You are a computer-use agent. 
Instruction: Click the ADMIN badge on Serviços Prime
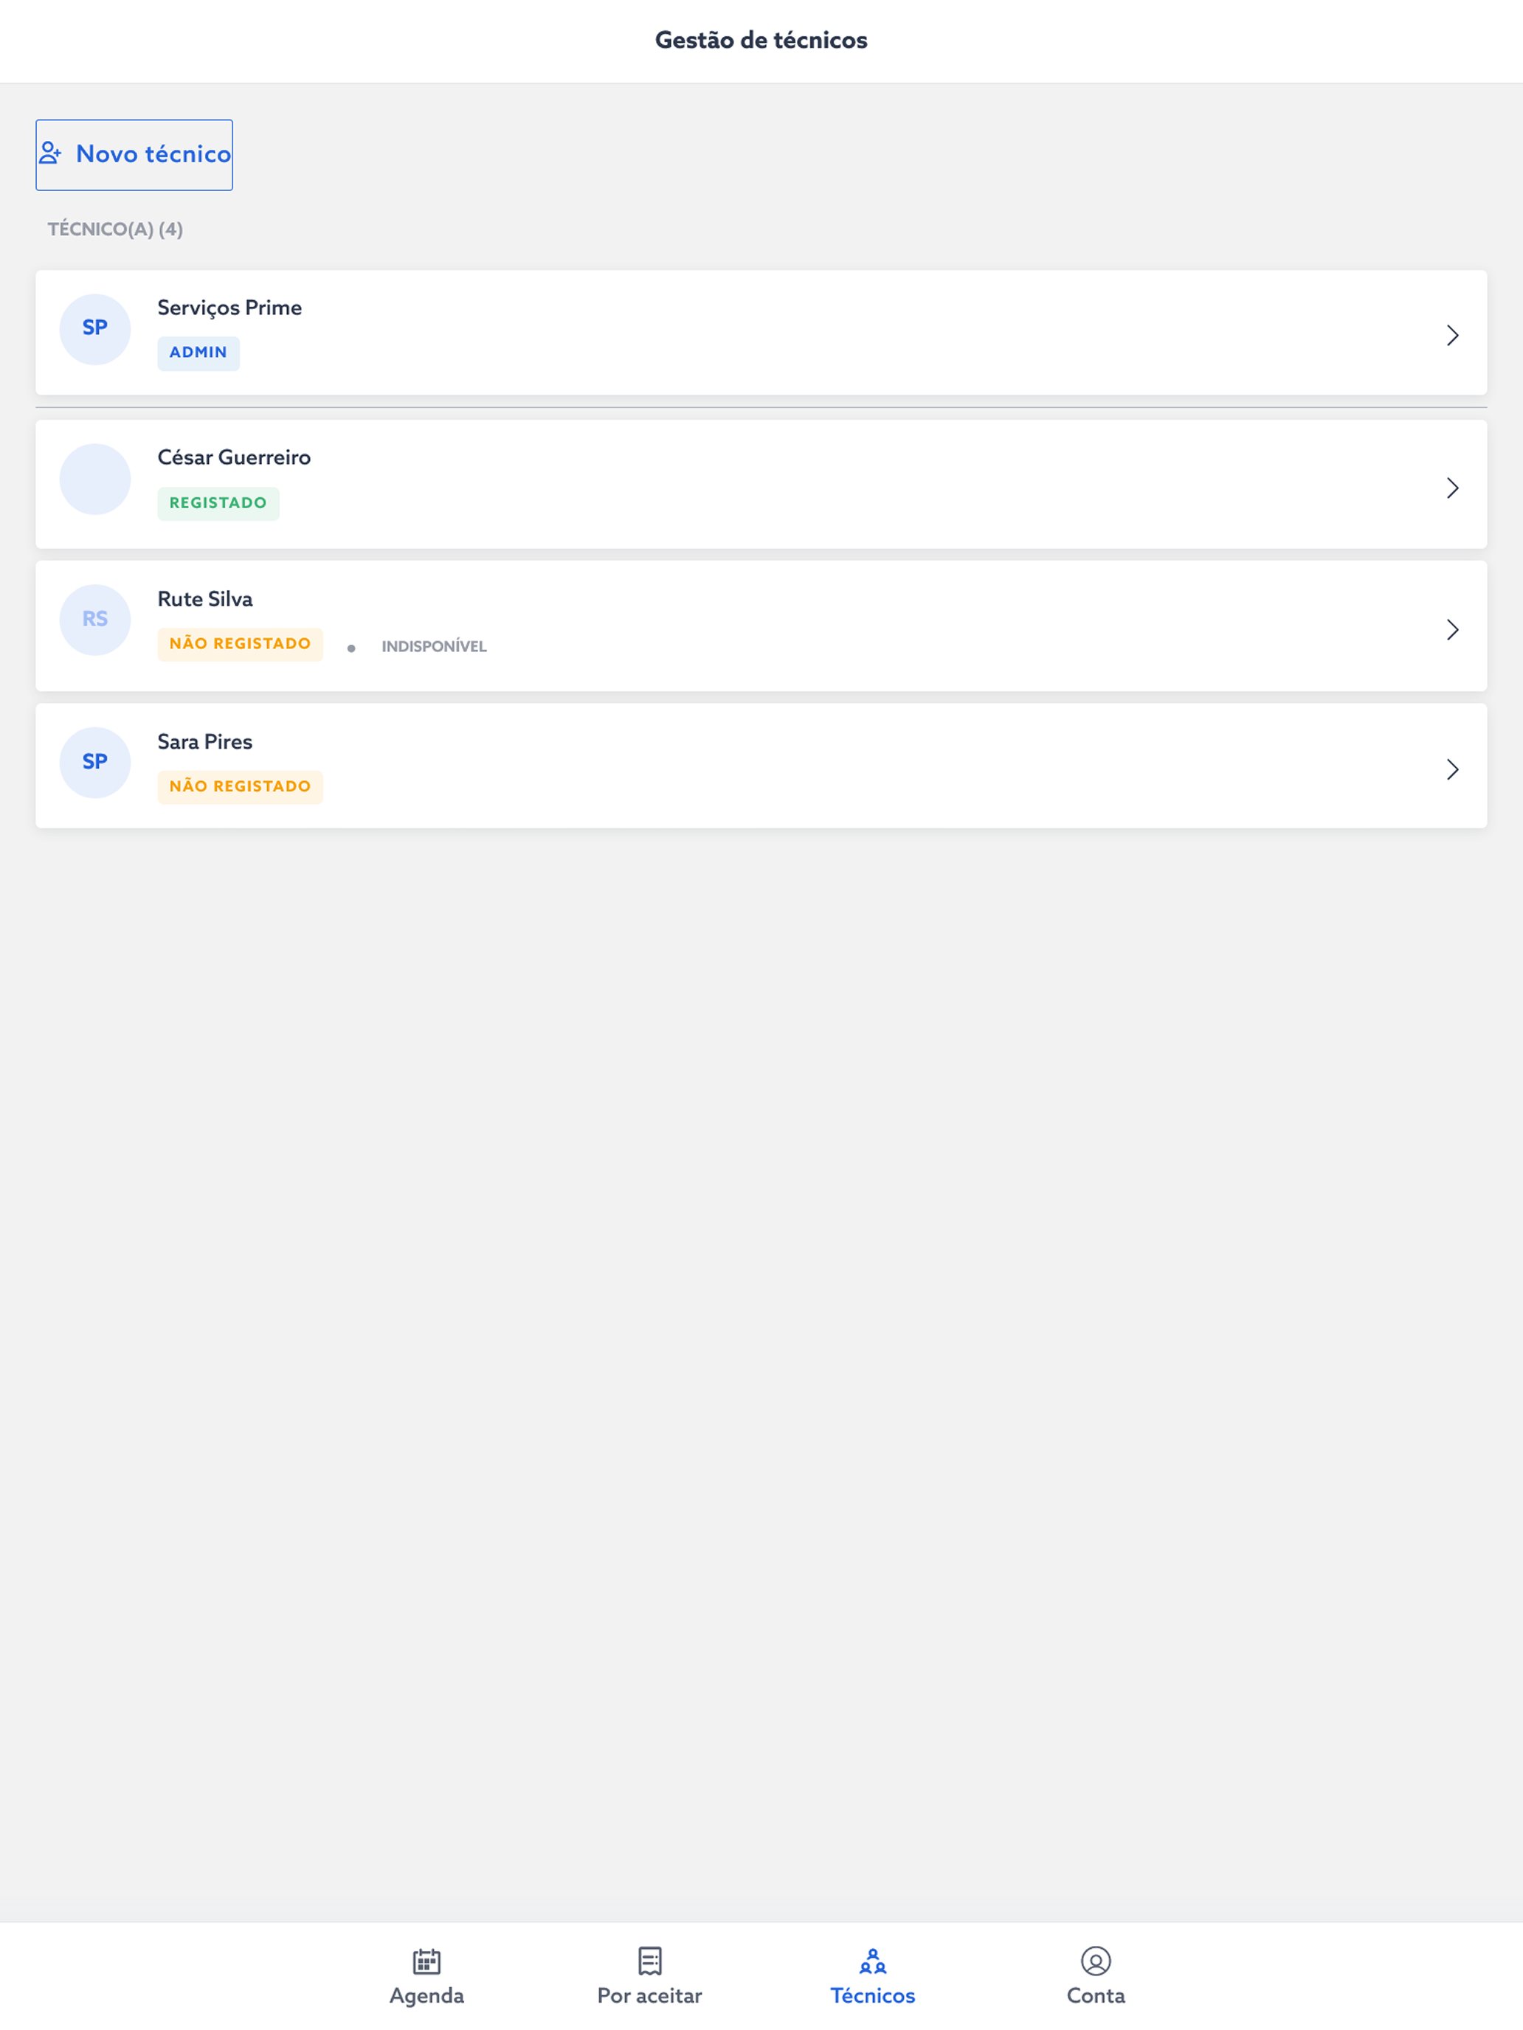[198, 353]
